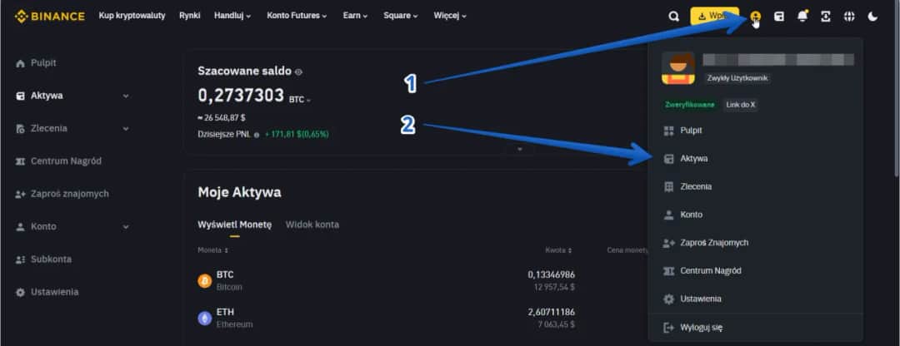Select Wyloguj się in profile menu
The height and width of the screenshot is (346, 900).
(x=701, y=328)
